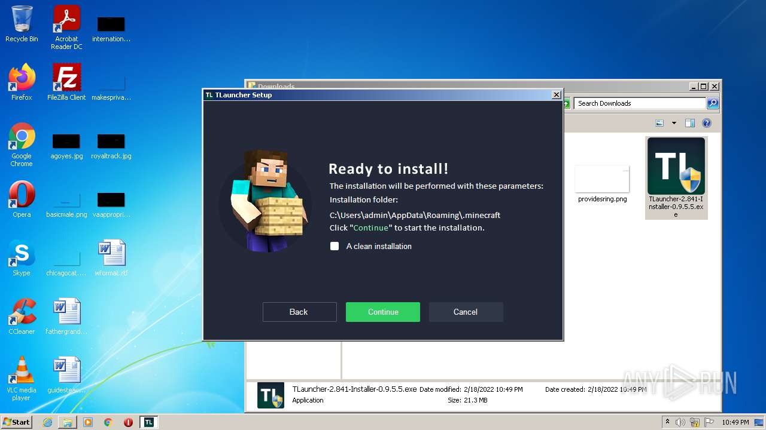766x430 pixels.
Task: Click the green Continue button
Action: coord(383,312)
